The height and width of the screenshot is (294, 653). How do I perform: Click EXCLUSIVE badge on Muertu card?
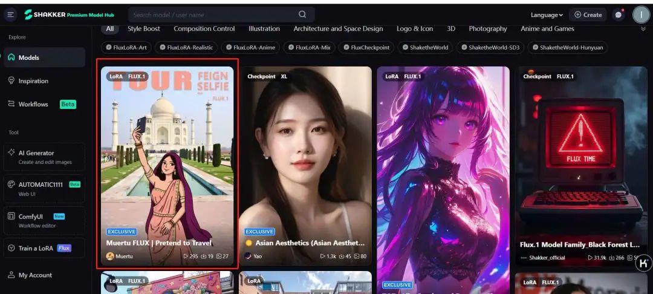point(121,232)
